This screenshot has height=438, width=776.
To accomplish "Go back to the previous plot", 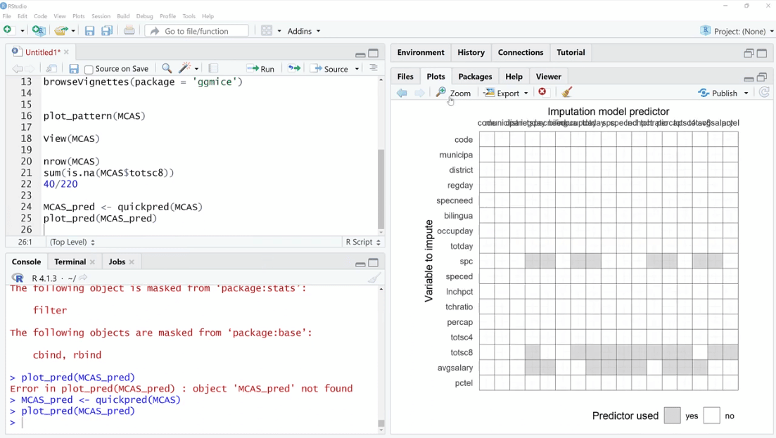I will (x=402, y=93).
